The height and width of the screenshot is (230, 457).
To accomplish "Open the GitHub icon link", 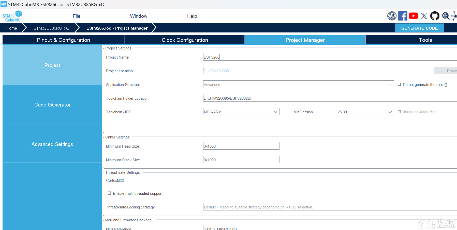I will (435, 16).
